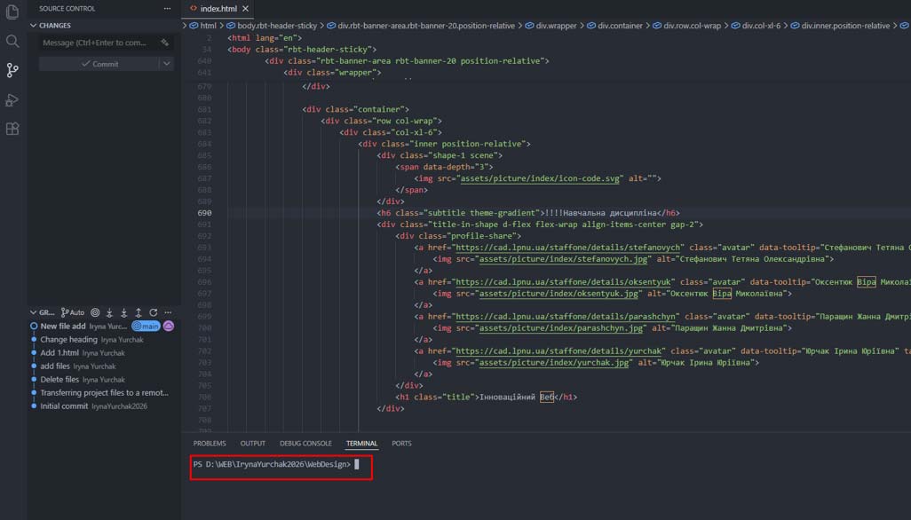Click the html breadcrumb item
Screen dimensions: 911x520
[x=202, y=26]
